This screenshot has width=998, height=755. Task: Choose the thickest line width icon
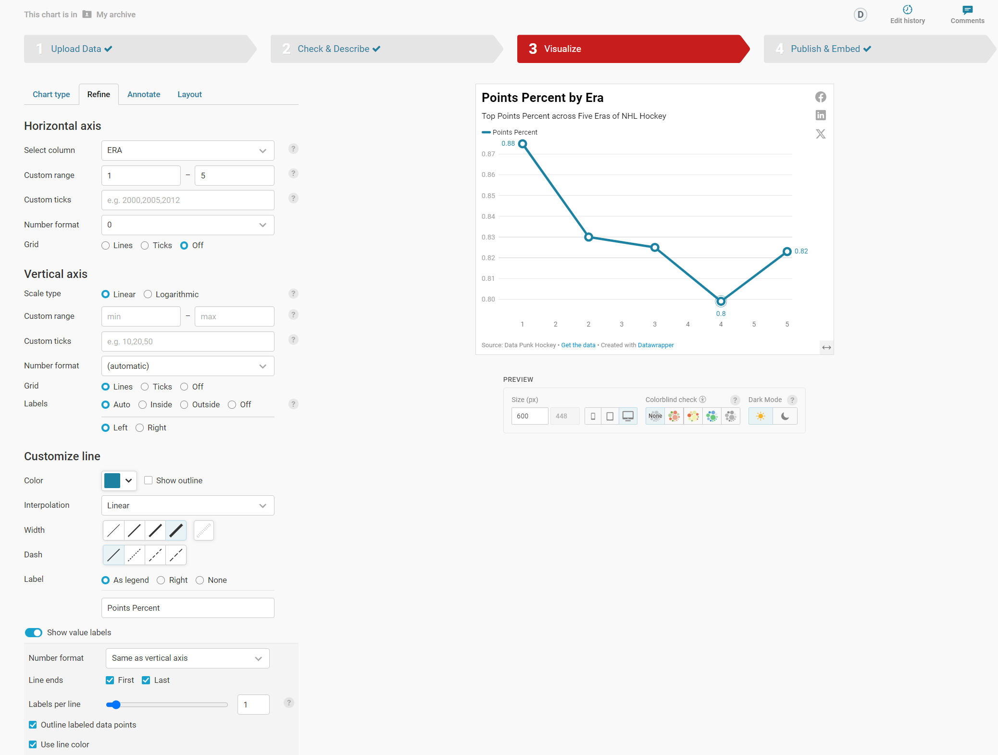tap(176, 530)
